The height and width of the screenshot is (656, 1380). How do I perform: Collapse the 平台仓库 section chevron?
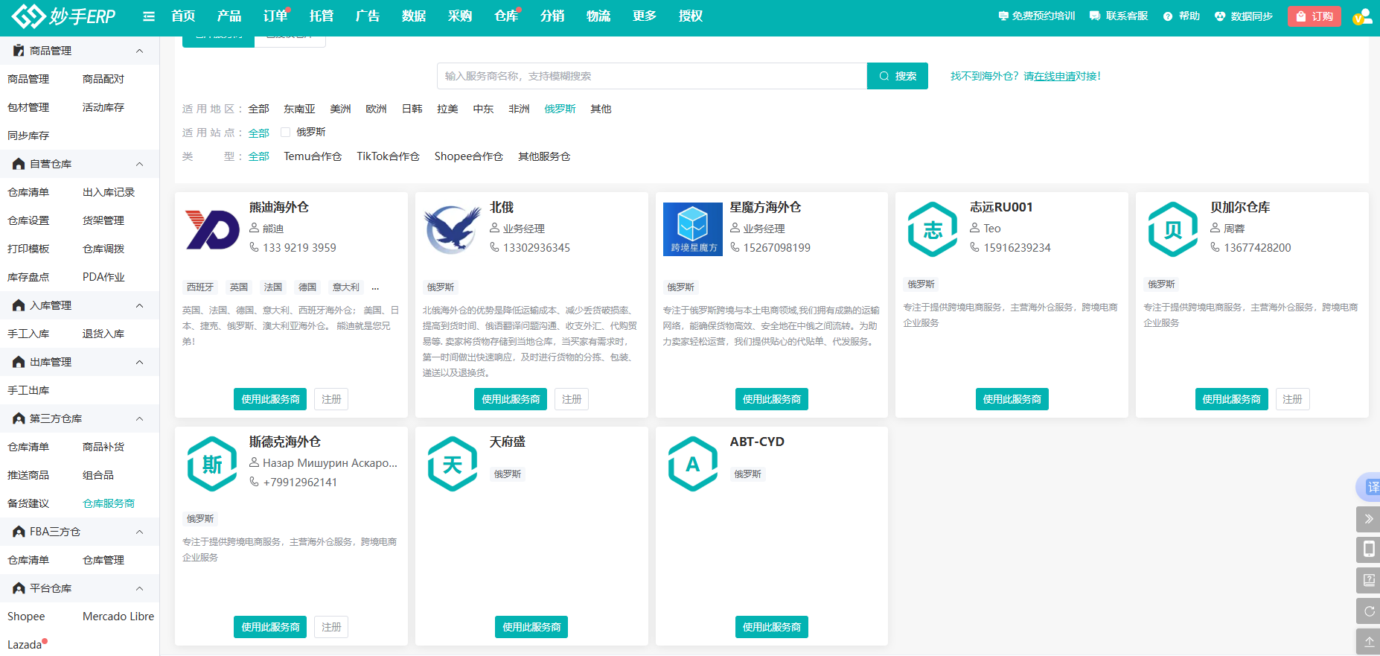point(139,588)
